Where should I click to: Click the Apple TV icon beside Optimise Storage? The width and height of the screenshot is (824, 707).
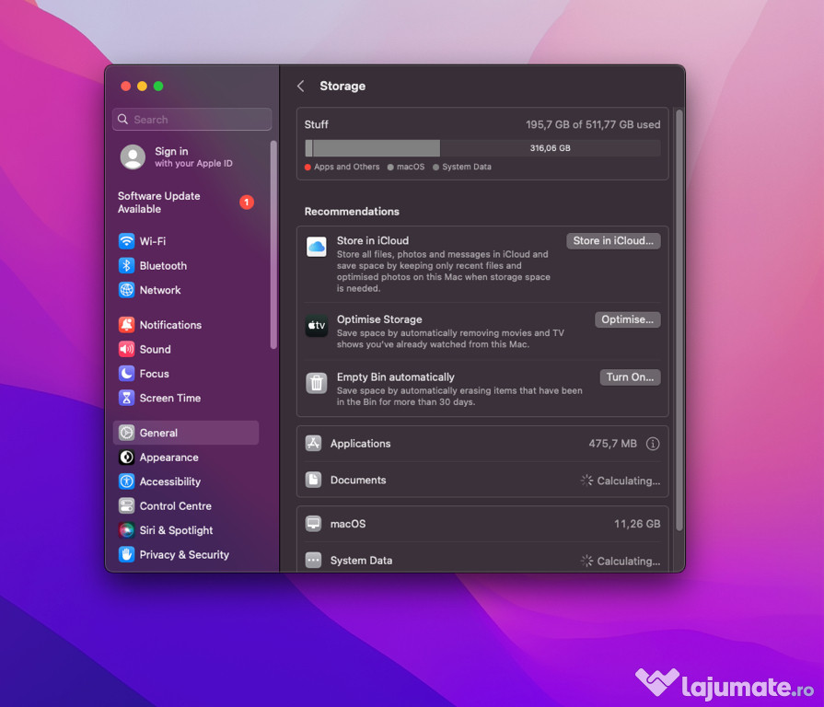pyautogui.click(x=317, y=326)
